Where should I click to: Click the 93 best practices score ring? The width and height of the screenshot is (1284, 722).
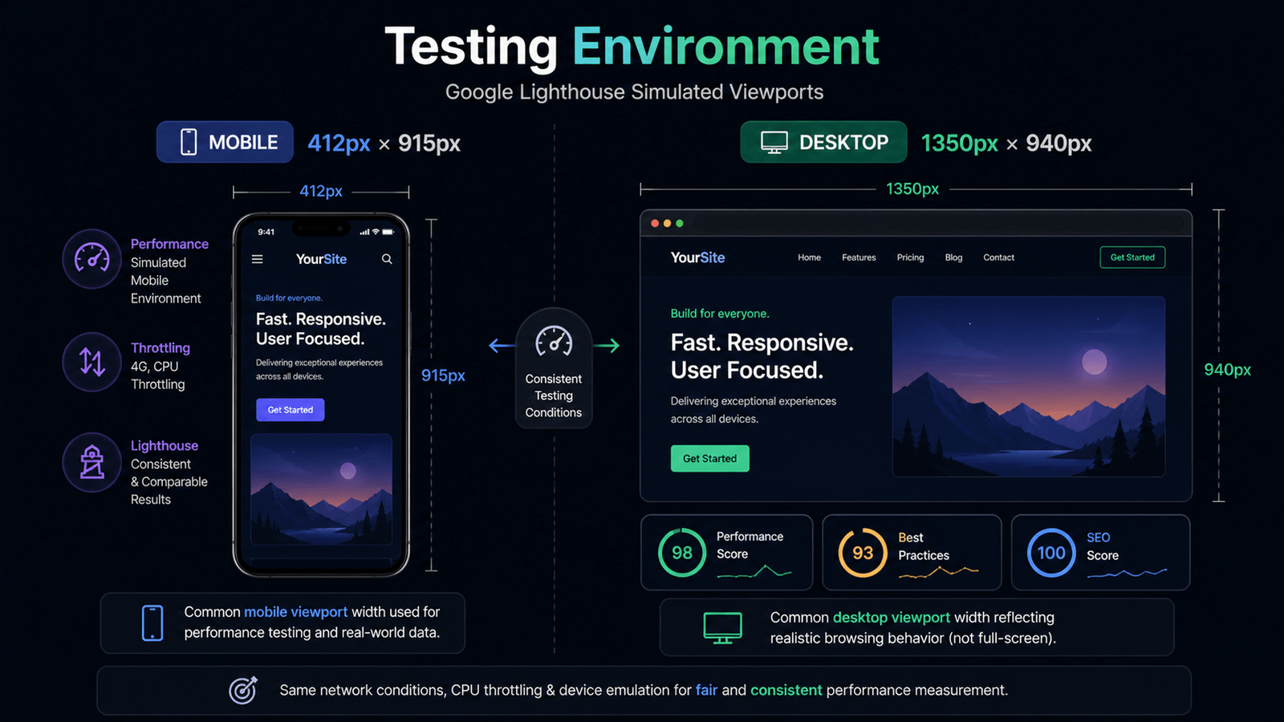(x=863, y=553)
